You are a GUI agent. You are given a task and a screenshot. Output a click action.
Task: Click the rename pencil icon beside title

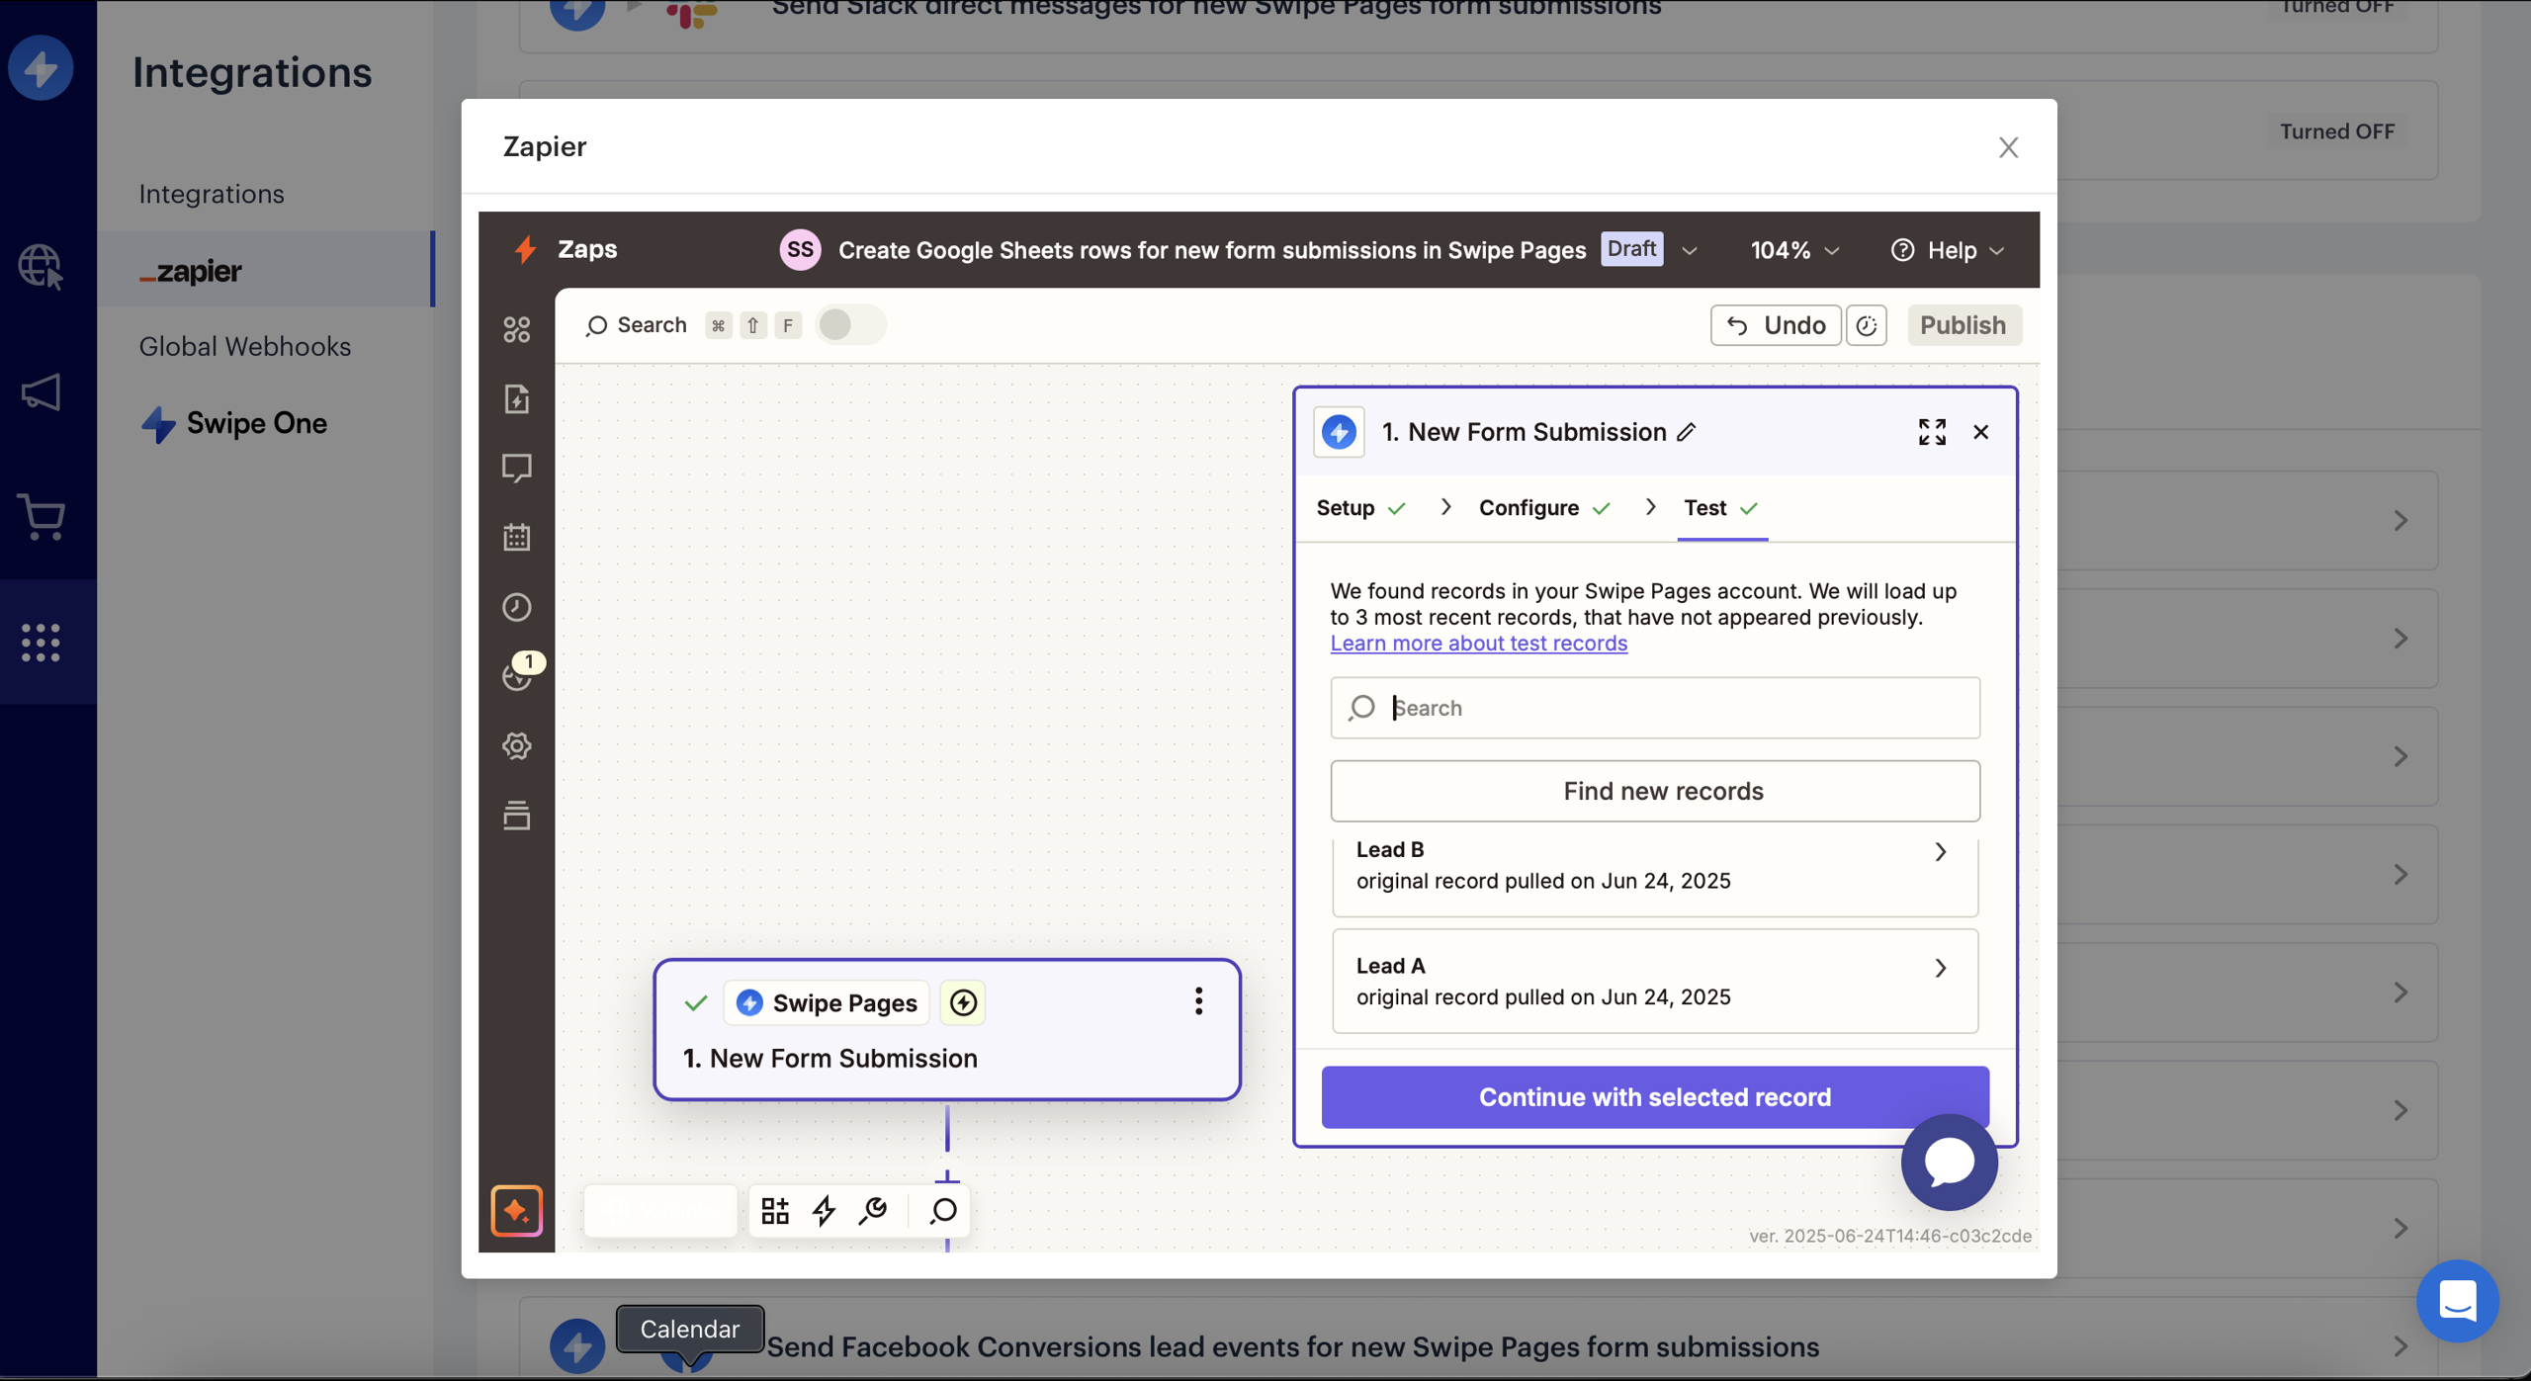click(1687, 432)
